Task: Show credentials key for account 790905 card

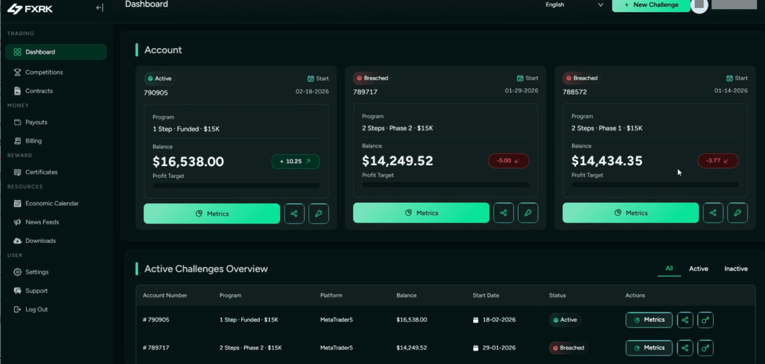Action: [319, 214]
